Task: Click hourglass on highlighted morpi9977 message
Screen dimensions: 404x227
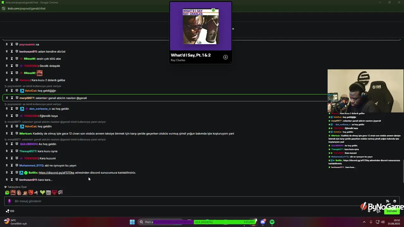Action: click(x=12, y=98)
